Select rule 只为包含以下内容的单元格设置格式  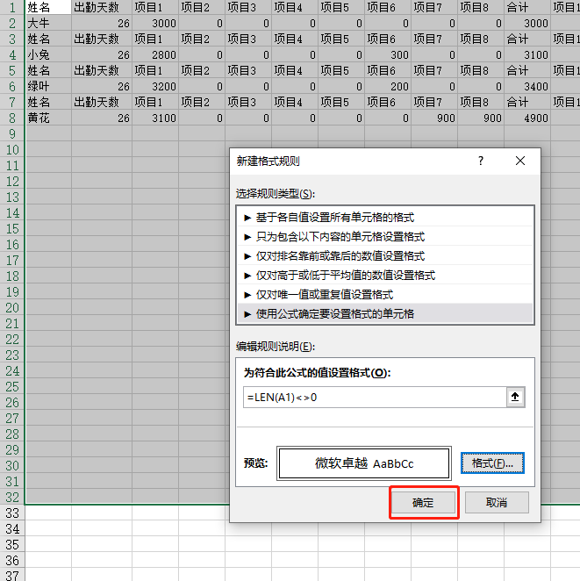[385, 237]
